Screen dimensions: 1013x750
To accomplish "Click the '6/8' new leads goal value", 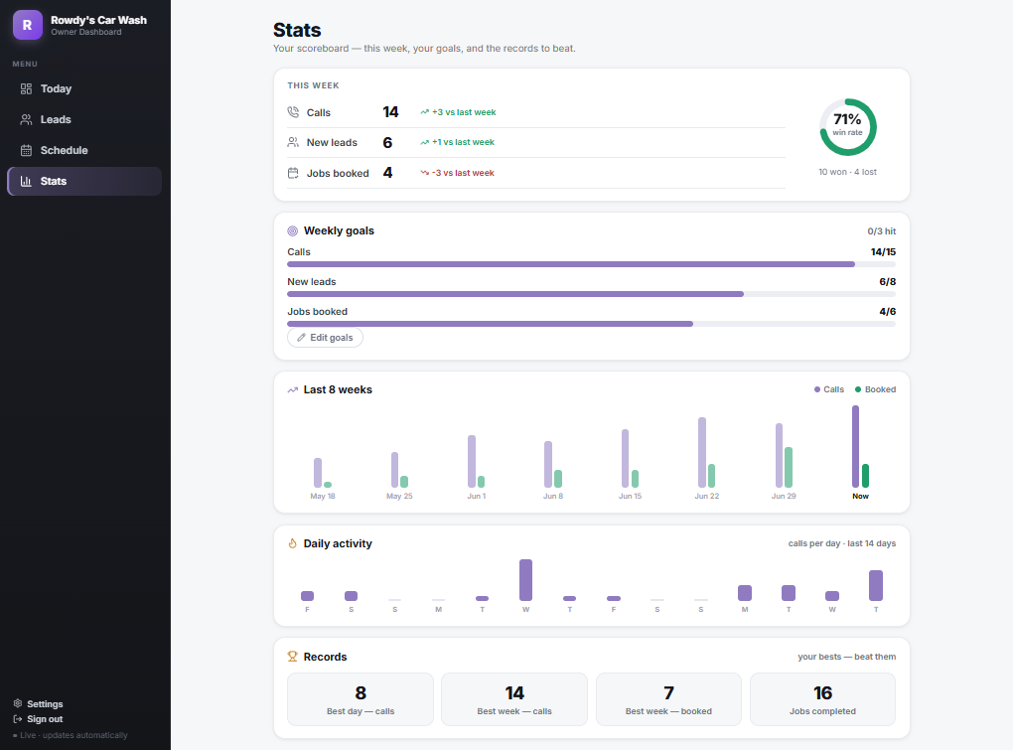I will [x=888, y=282].
